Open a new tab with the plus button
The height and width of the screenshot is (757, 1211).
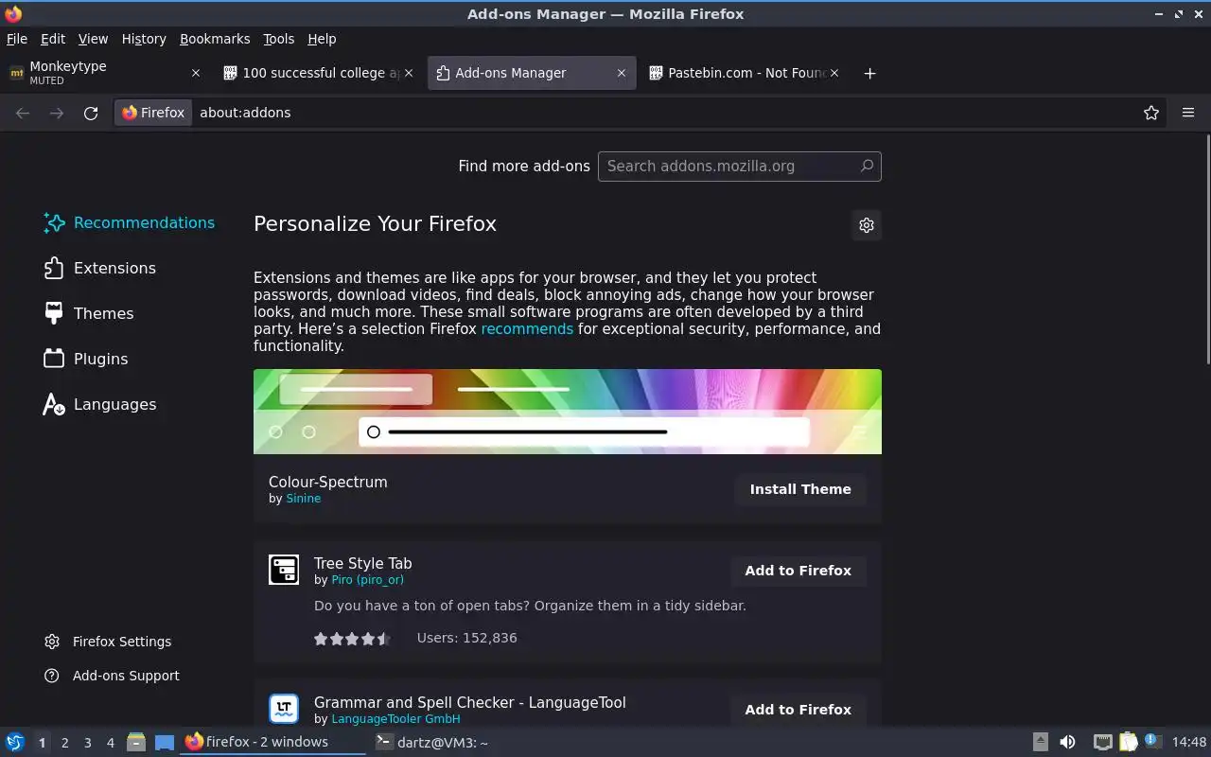869,73
